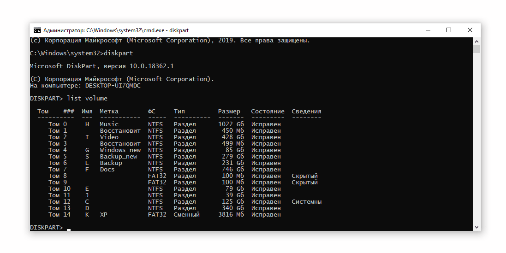Click the 'Состояние' column header
The image size is (506, 253).
tap(268, 111)
